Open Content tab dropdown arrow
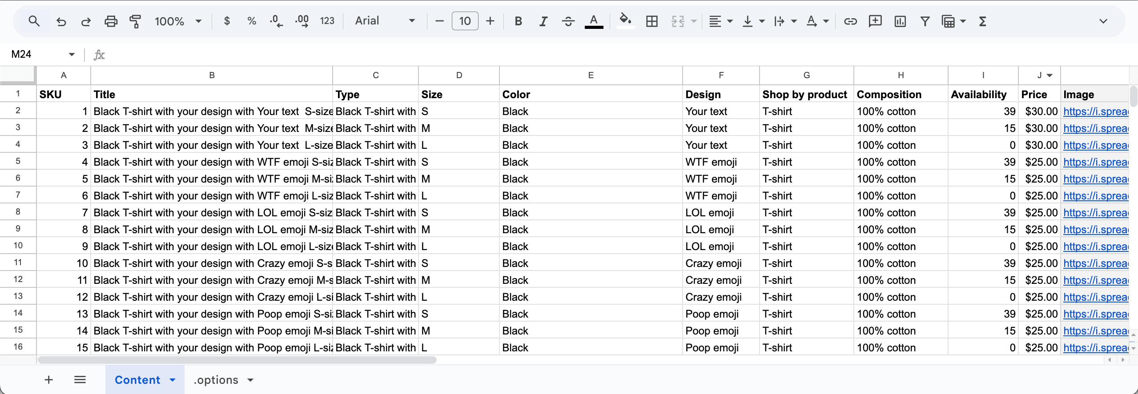The height and width of the screenshot is (394, 1138). click(173, 380)
